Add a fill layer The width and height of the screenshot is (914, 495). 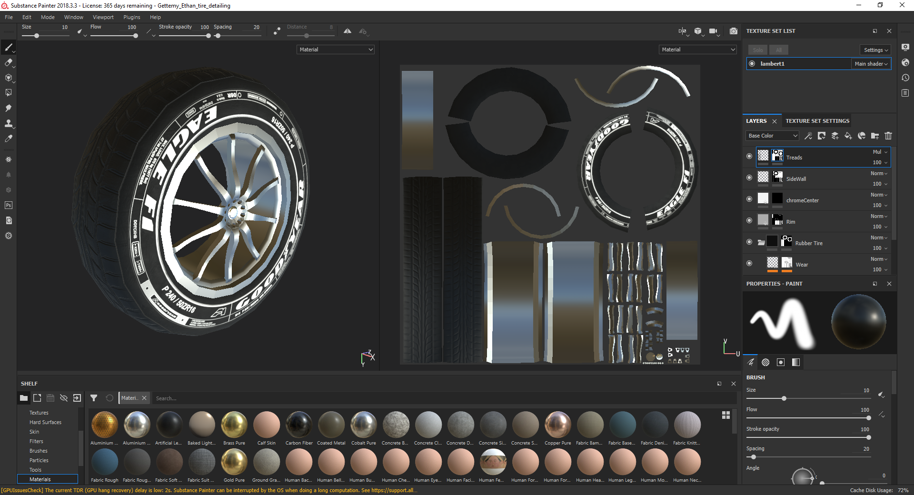[x=848, y=136]
